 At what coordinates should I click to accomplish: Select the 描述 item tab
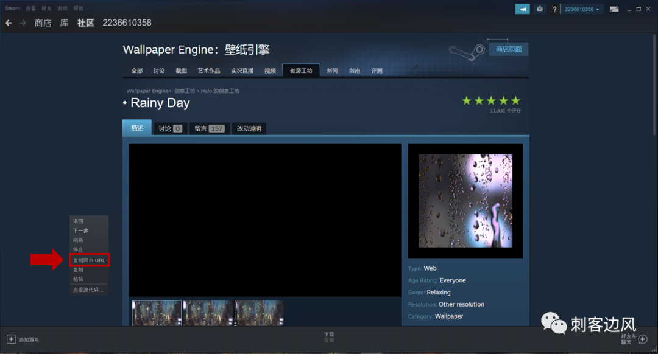[137, 128]
